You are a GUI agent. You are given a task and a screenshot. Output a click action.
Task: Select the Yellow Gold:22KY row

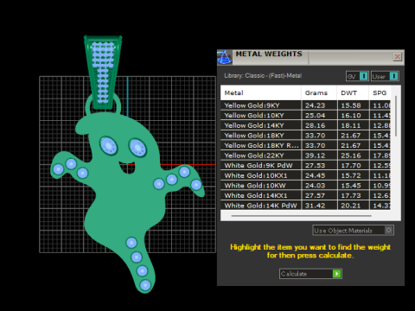(x=305, y=155)
